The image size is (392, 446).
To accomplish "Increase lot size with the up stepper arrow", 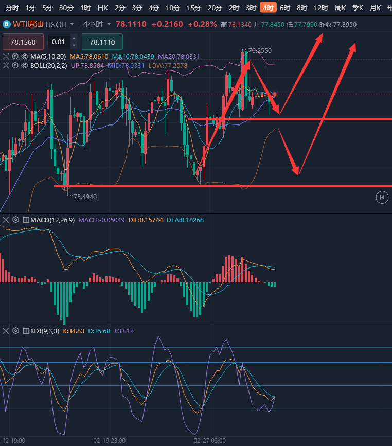I will click(x=74, y=39).
